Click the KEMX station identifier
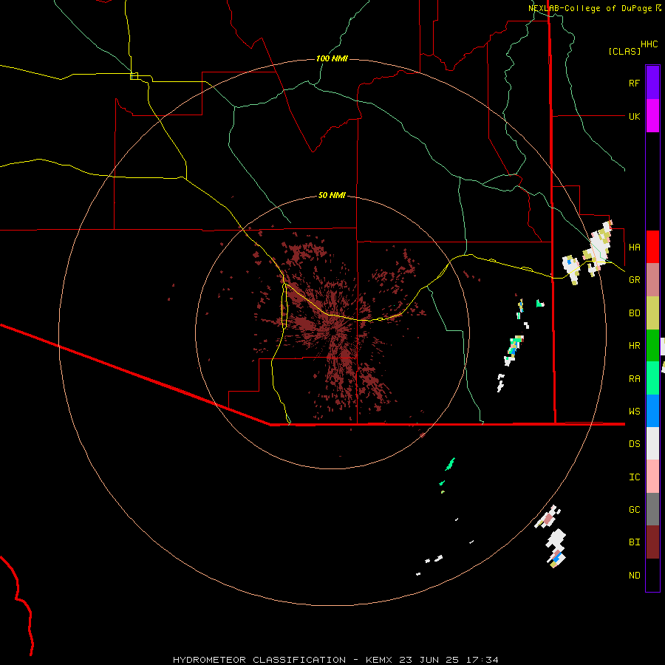665x665 pixels. [379, 660]
